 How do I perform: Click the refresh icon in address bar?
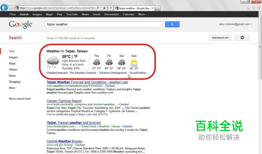108,8
